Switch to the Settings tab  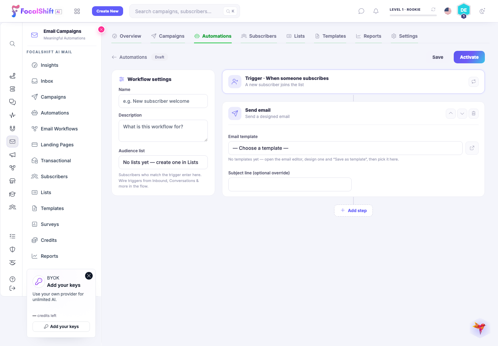pos(404,36)
